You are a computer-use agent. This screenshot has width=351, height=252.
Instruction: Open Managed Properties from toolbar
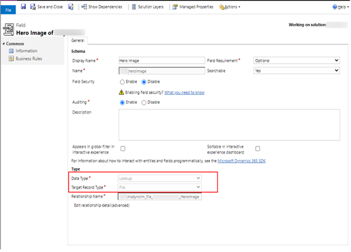coord(192,6)
